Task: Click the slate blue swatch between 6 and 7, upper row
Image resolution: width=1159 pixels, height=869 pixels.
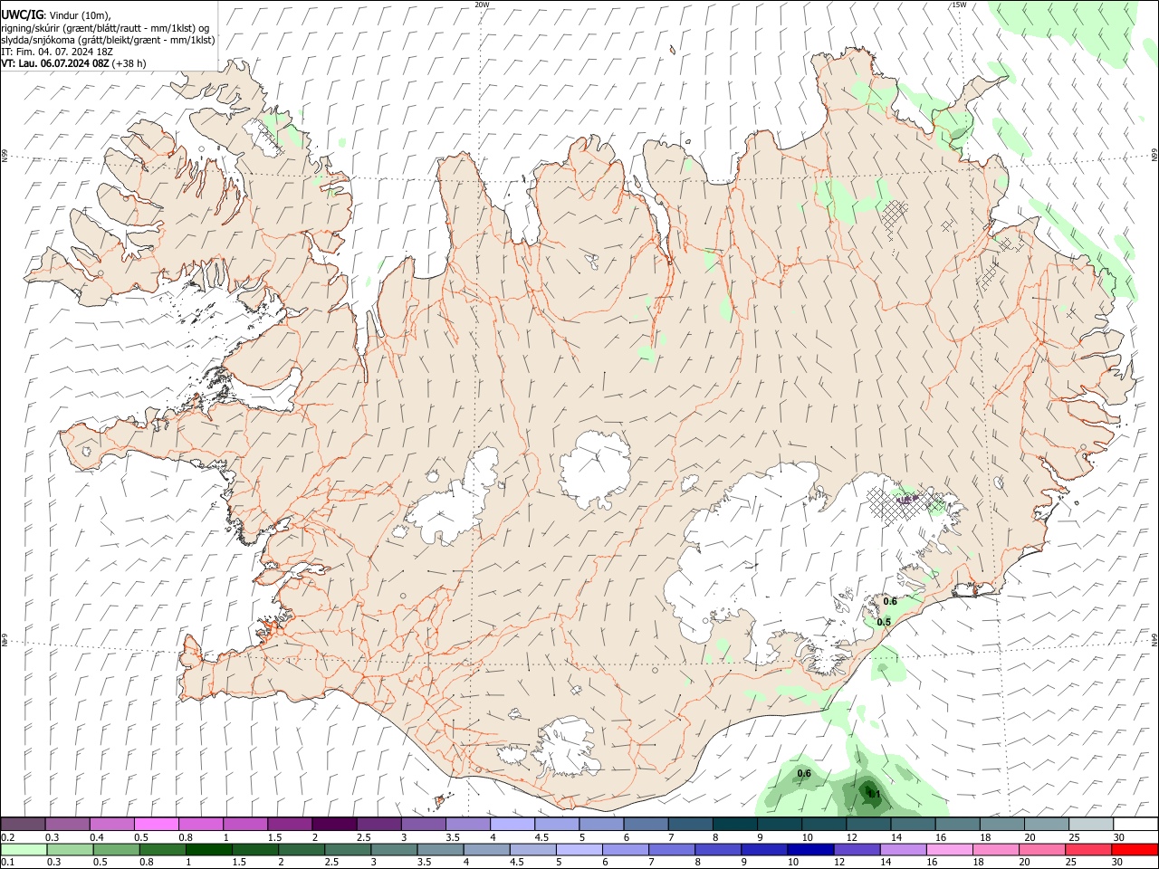Action: coord(645,824)
